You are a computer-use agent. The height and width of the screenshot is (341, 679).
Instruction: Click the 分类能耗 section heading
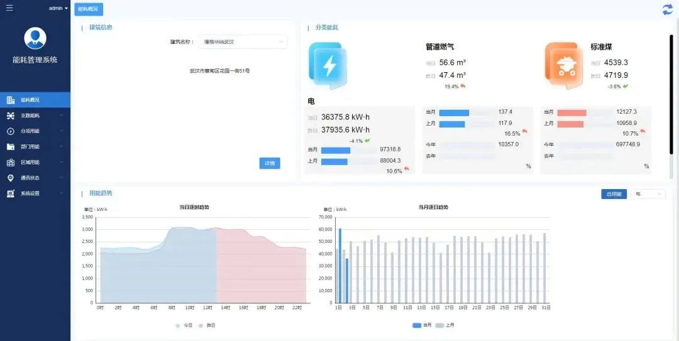[x=327, y=28]
